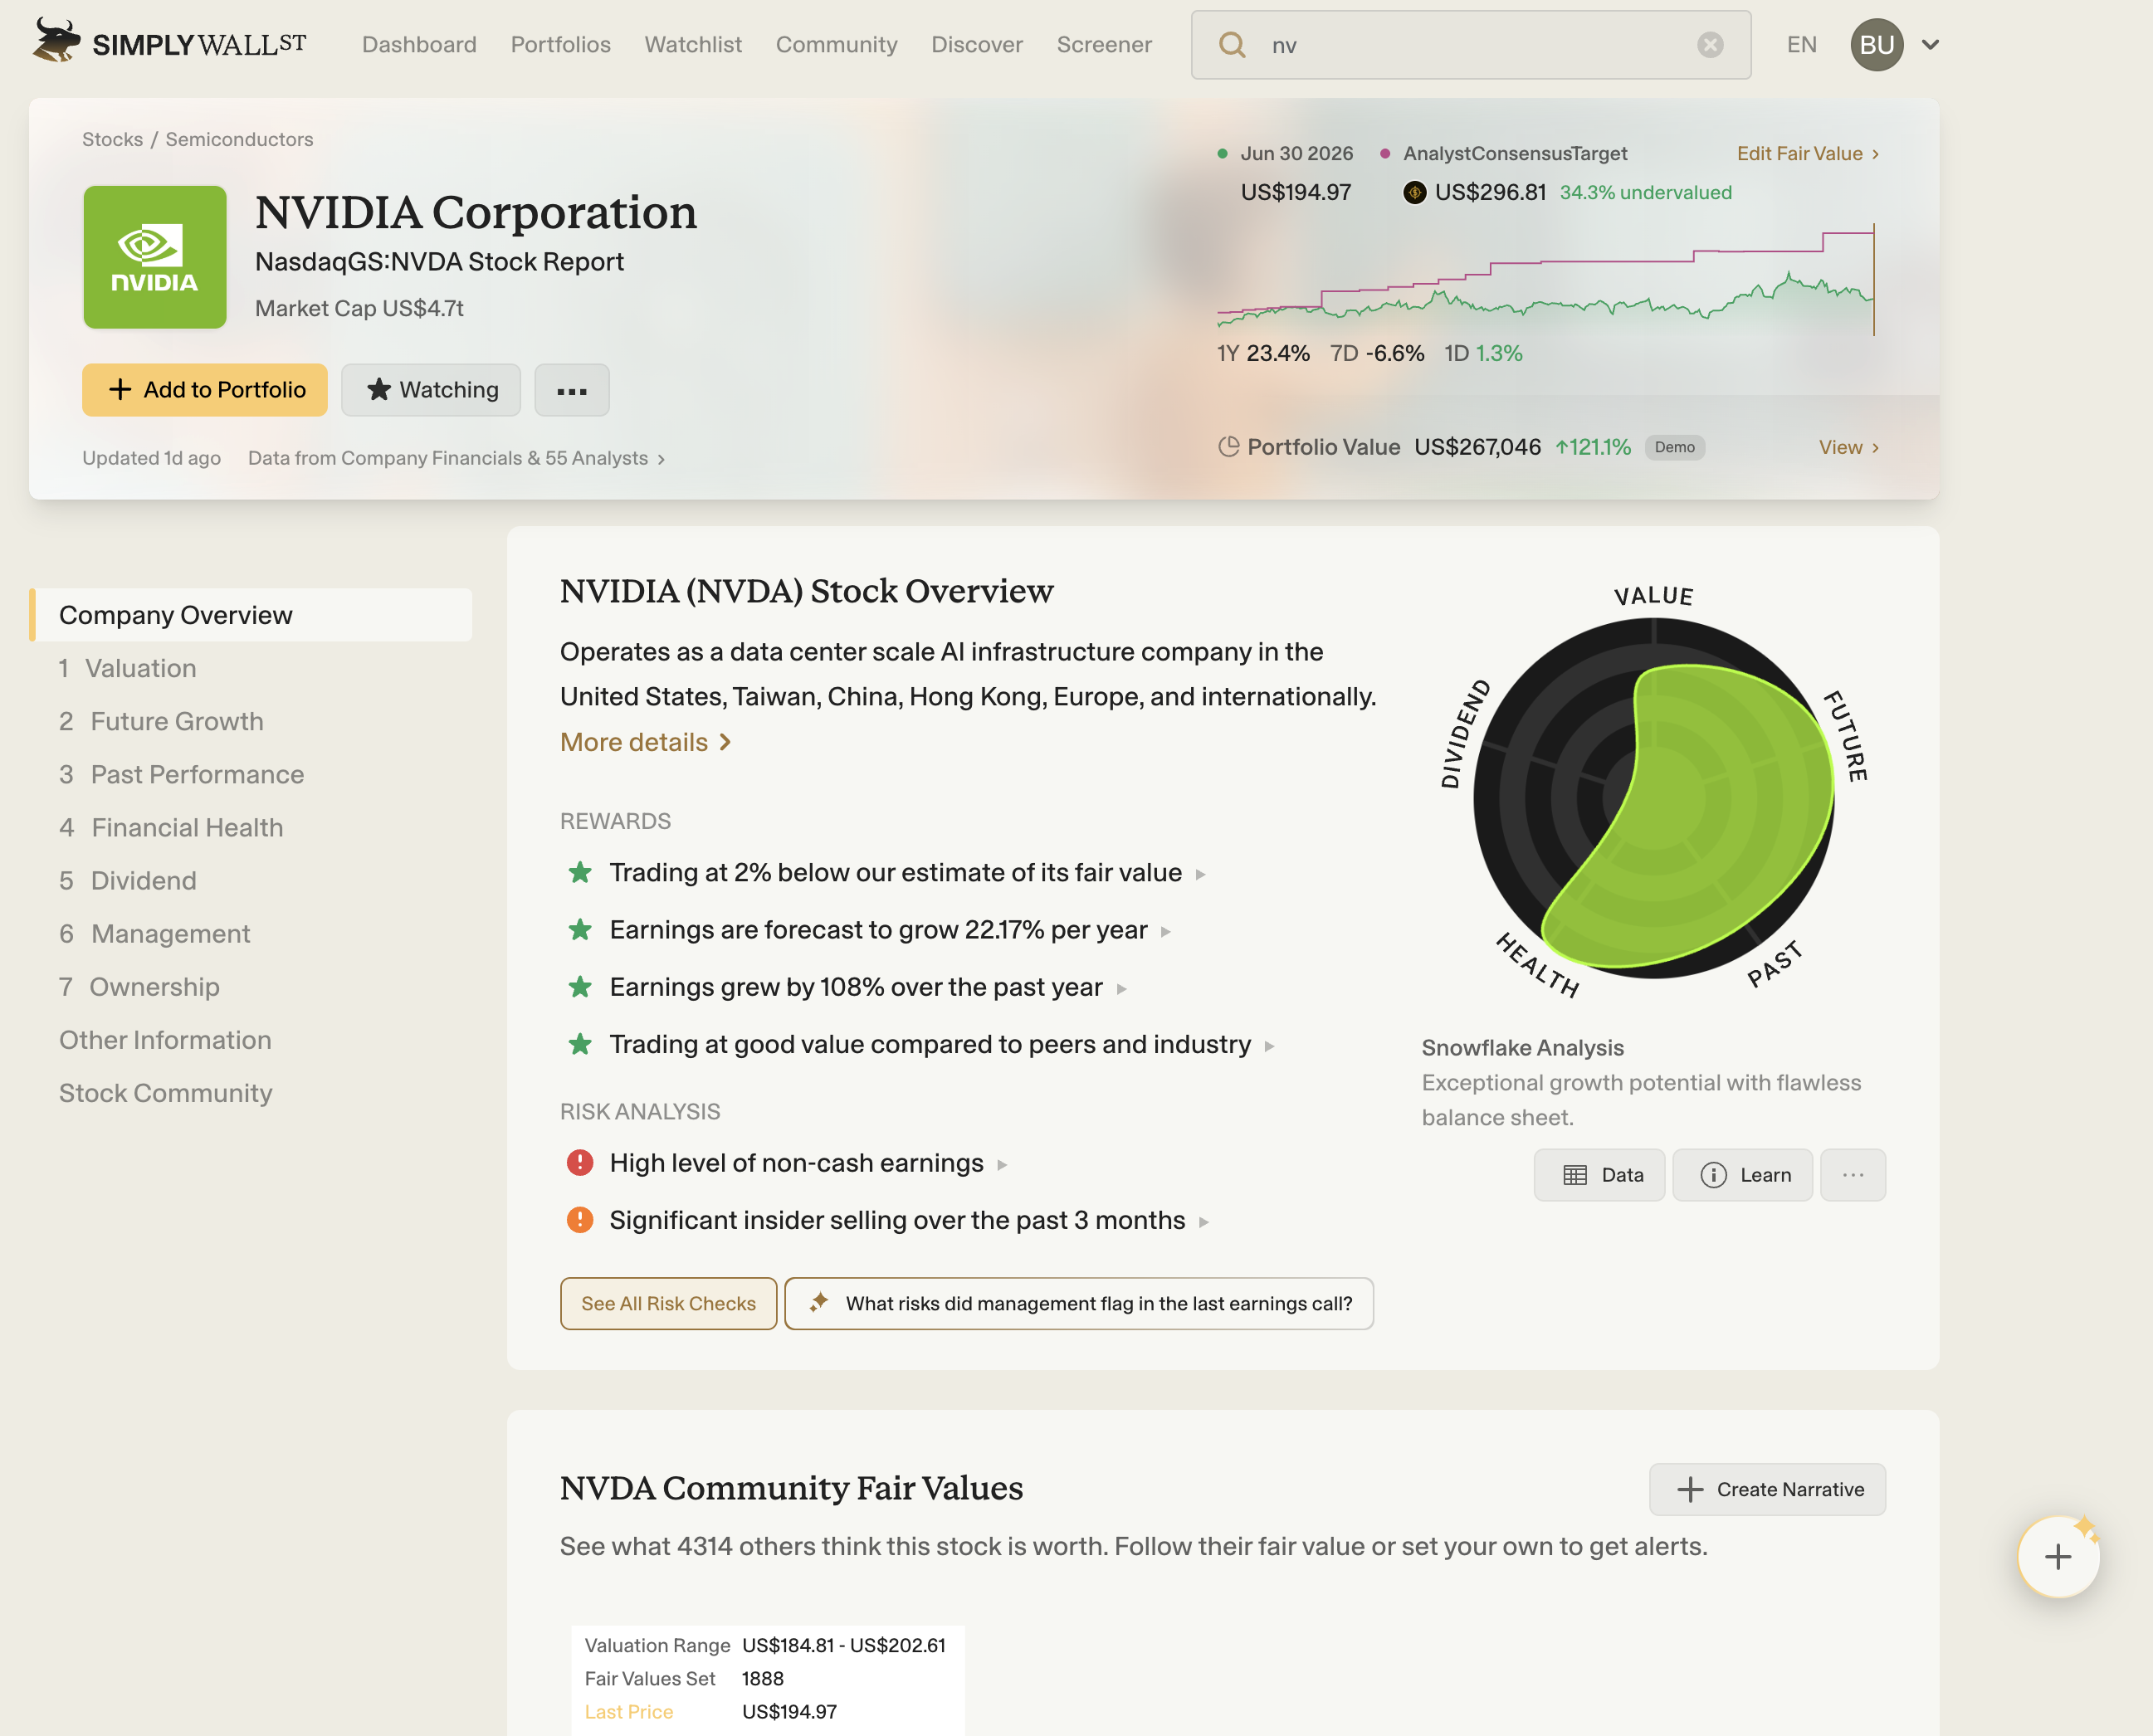
Task: Click Add to Portfolio button
Action: click(205, 390)
